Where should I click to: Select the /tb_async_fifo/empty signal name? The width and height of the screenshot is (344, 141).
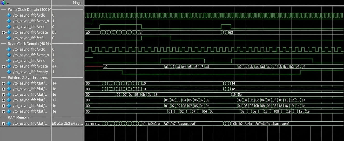click(x=30, y=72)
